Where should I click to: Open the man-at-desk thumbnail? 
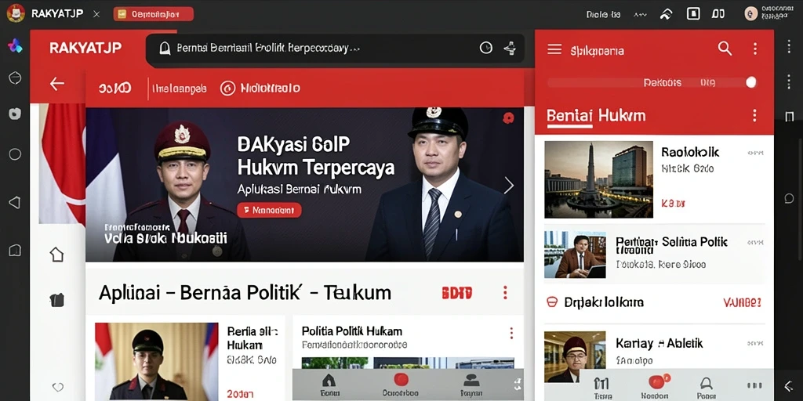(x=575, y=255)
